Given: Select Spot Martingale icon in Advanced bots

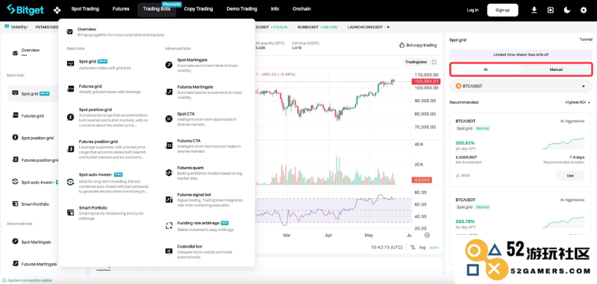Looking at the screenshot, I should coord(169,65).
